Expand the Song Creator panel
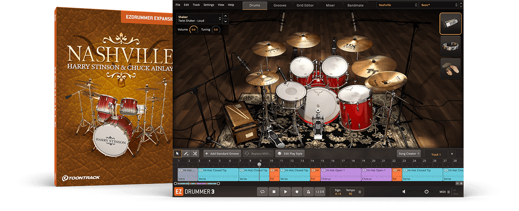 point(409,153)
